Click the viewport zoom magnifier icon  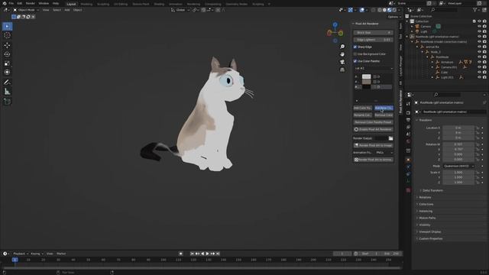click(342, 47)
